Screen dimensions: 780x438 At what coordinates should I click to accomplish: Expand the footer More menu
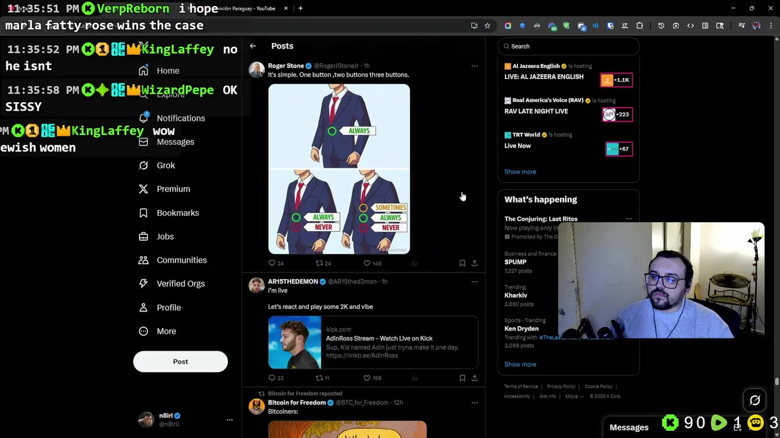point(574,397)
